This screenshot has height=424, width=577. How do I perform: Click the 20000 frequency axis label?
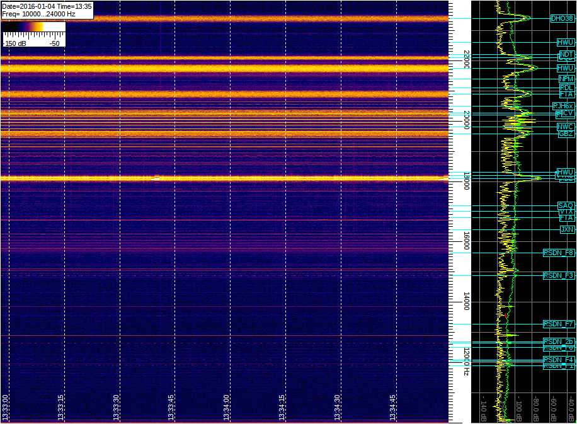point(466,120)
